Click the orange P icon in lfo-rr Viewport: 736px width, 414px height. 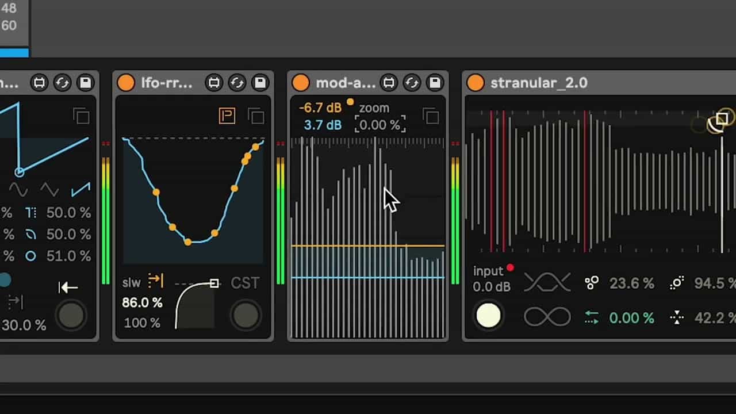tap(227, 116)
